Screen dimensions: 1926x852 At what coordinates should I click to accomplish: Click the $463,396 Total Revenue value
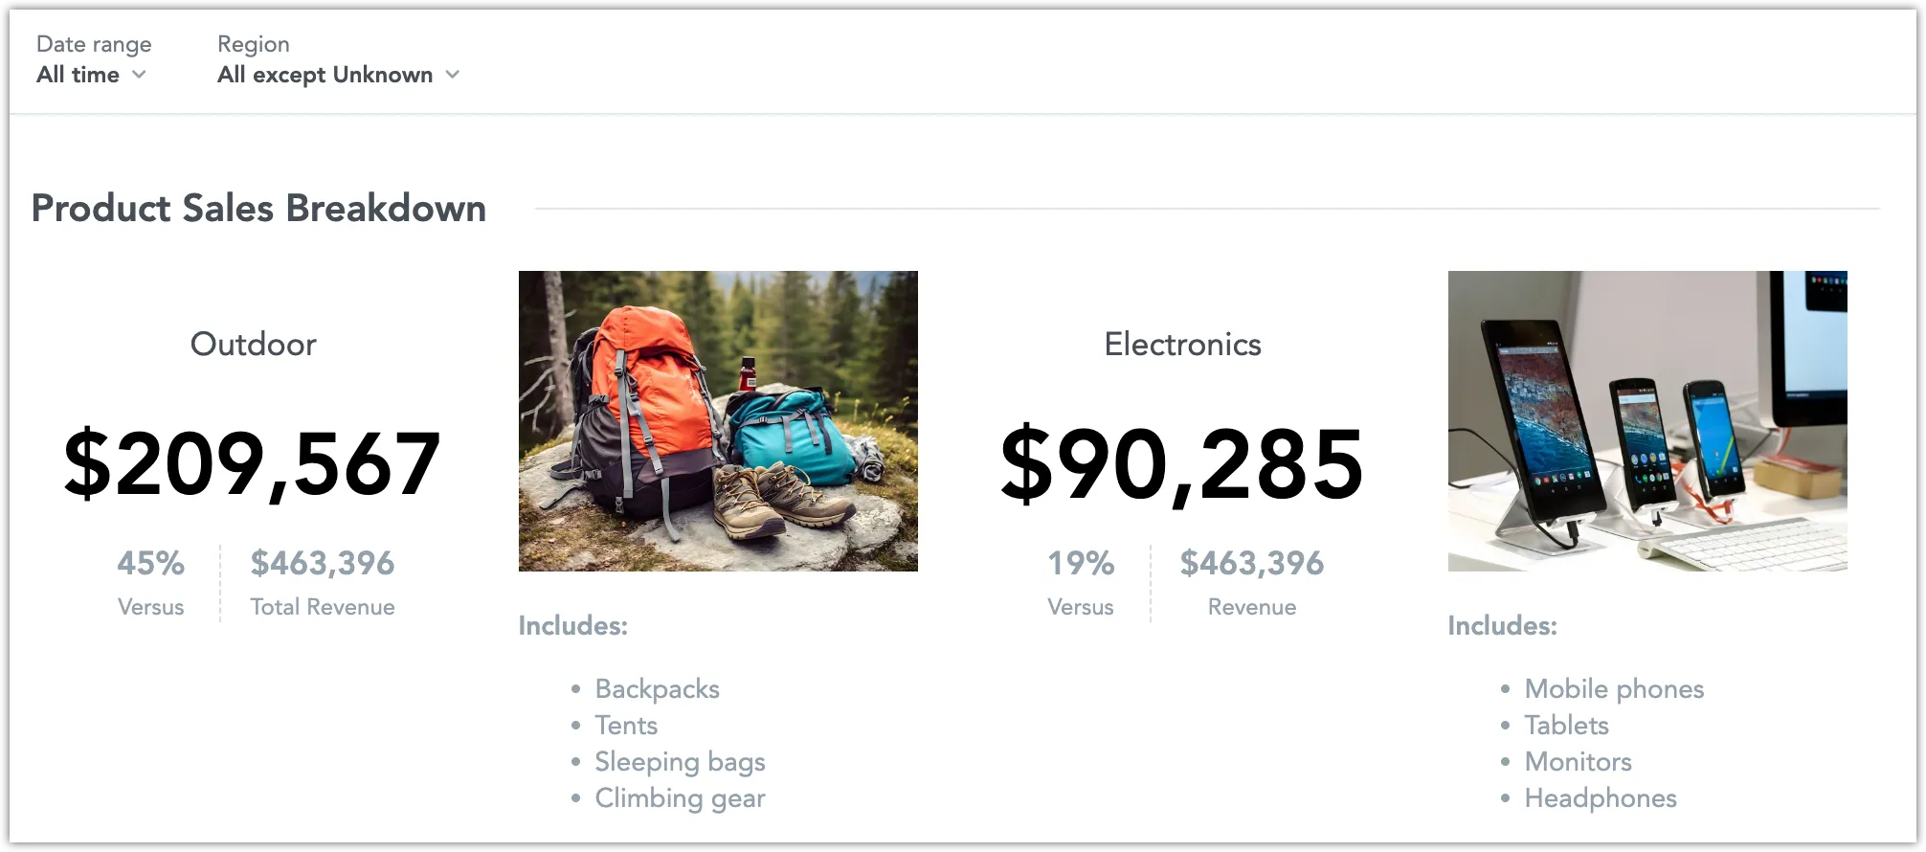tap(322, 564)
